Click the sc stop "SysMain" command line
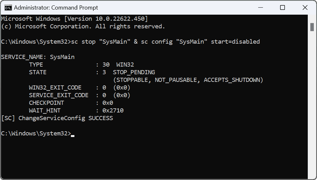This screenshot has width=317, height=180. pyautogui.click(x=130, y=42)
